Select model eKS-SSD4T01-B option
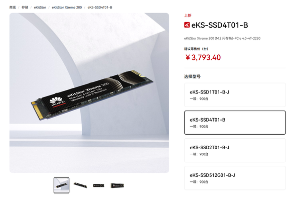Viewport: 301px width, 202px height. pyautogui.click(x=235, y=123)
